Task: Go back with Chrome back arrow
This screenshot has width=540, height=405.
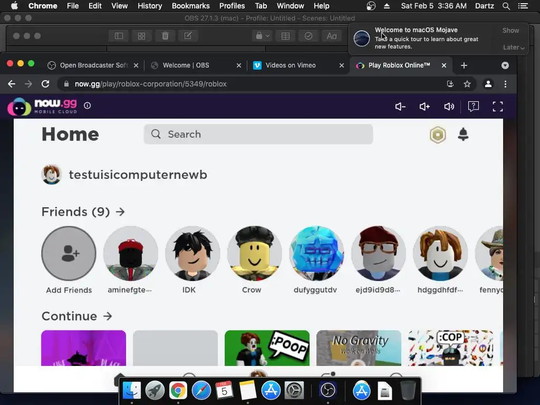Action: click(12, 84)
